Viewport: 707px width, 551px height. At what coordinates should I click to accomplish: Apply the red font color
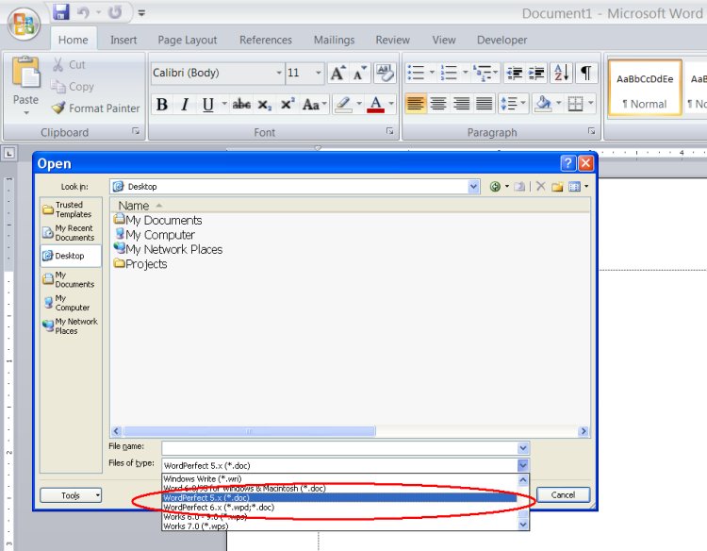pos(375,105)
